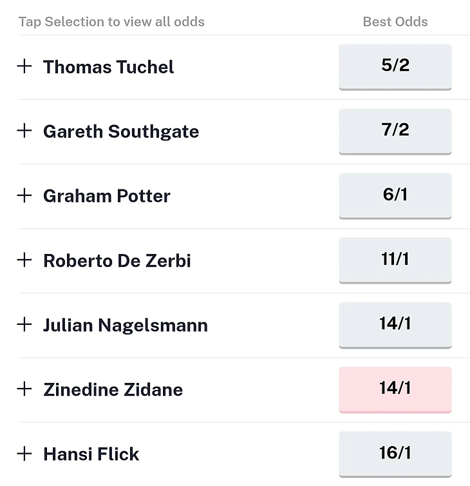Click plus icon beside Hansi Flick
Screen dimensions: 470x486
click(x=24, y=453)
